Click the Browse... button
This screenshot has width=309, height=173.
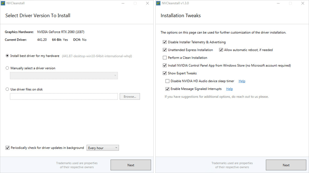130,97
